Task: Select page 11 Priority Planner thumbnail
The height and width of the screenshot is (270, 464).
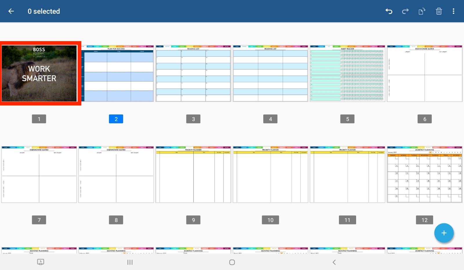Action: [x=347, y=174]
